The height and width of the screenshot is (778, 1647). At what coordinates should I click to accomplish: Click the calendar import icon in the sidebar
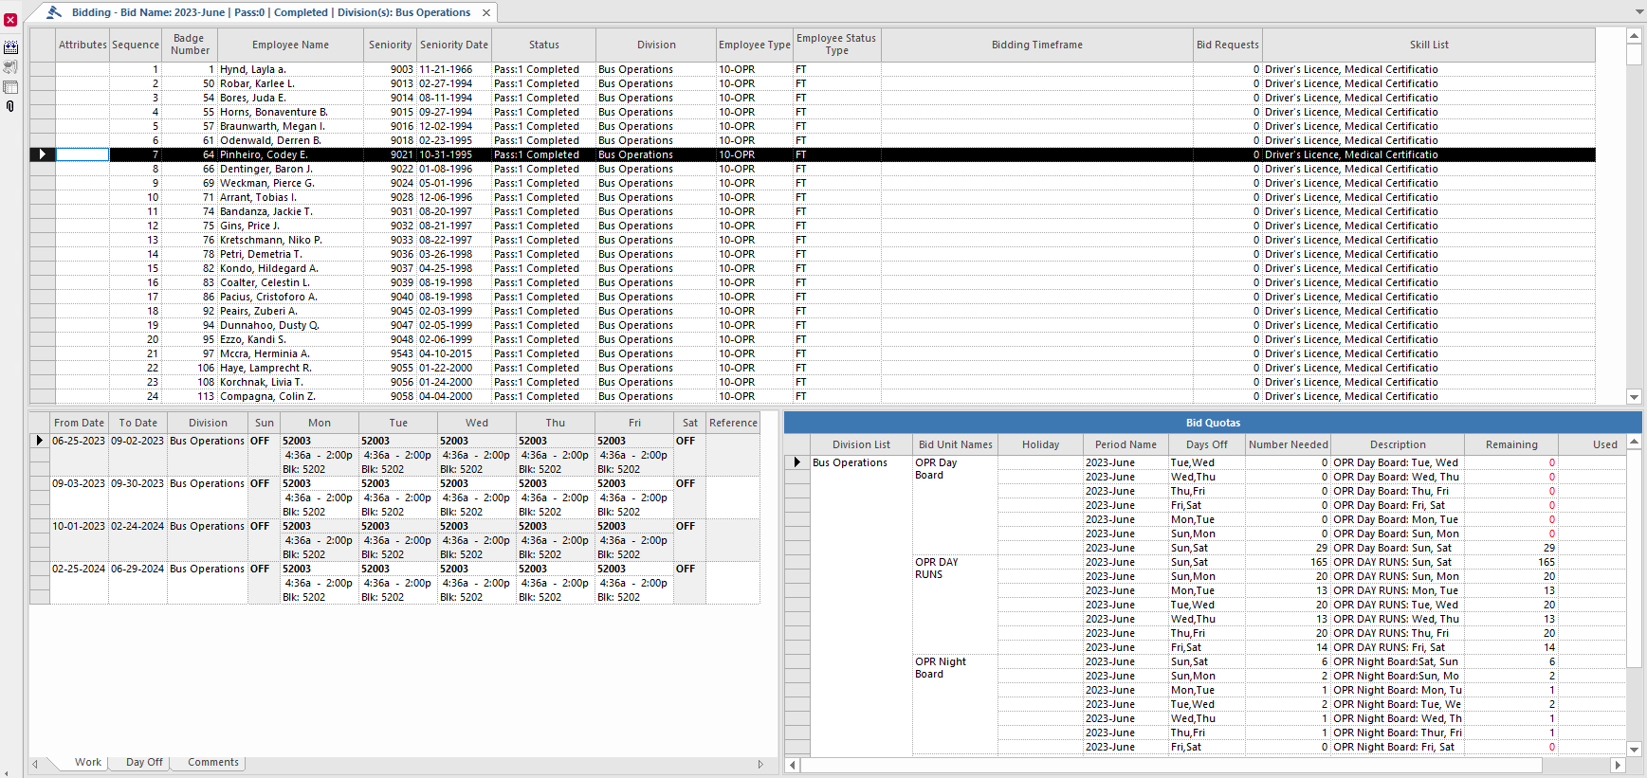[x=10, y=47]
